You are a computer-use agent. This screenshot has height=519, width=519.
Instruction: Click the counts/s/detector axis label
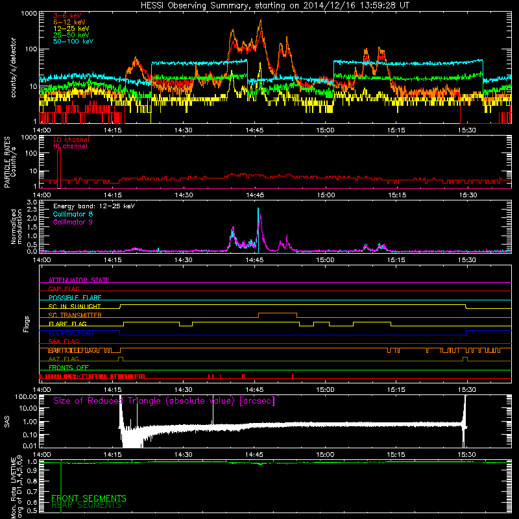(14, 67)
